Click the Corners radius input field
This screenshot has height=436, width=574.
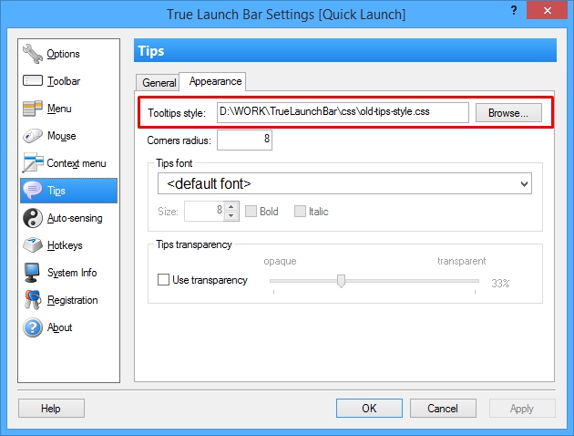(244, 140)
